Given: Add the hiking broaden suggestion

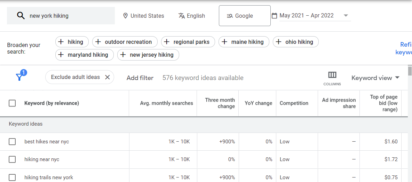Looking at the screenshot, I should point(72,42).
